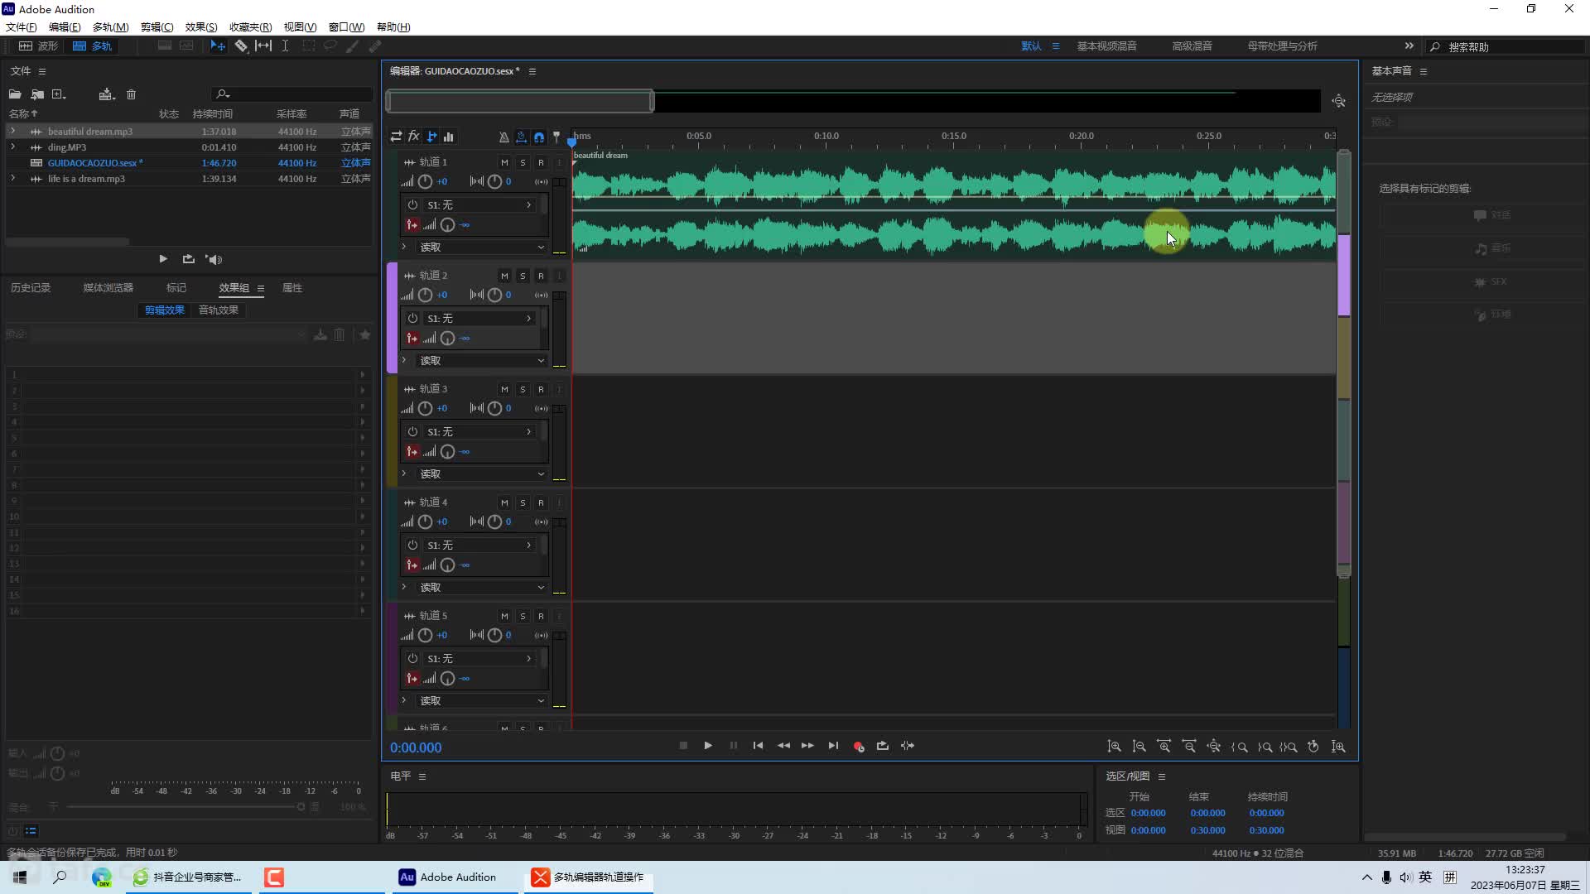Open the 剪辑(C) menu
The height and width of the screenshot is (894, 1590).
157,26
